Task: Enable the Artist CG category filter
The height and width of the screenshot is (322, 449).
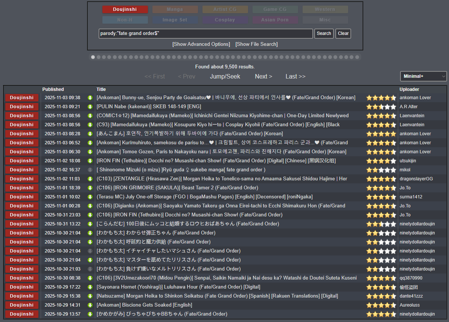Action: pyautogui.click(x=225, y=9)
